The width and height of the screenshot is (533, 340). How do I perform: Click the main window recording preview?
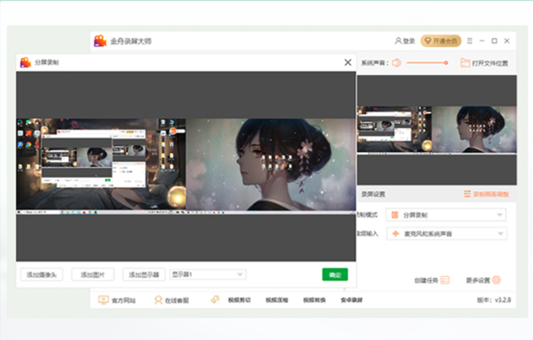click(x=437, y=130)
